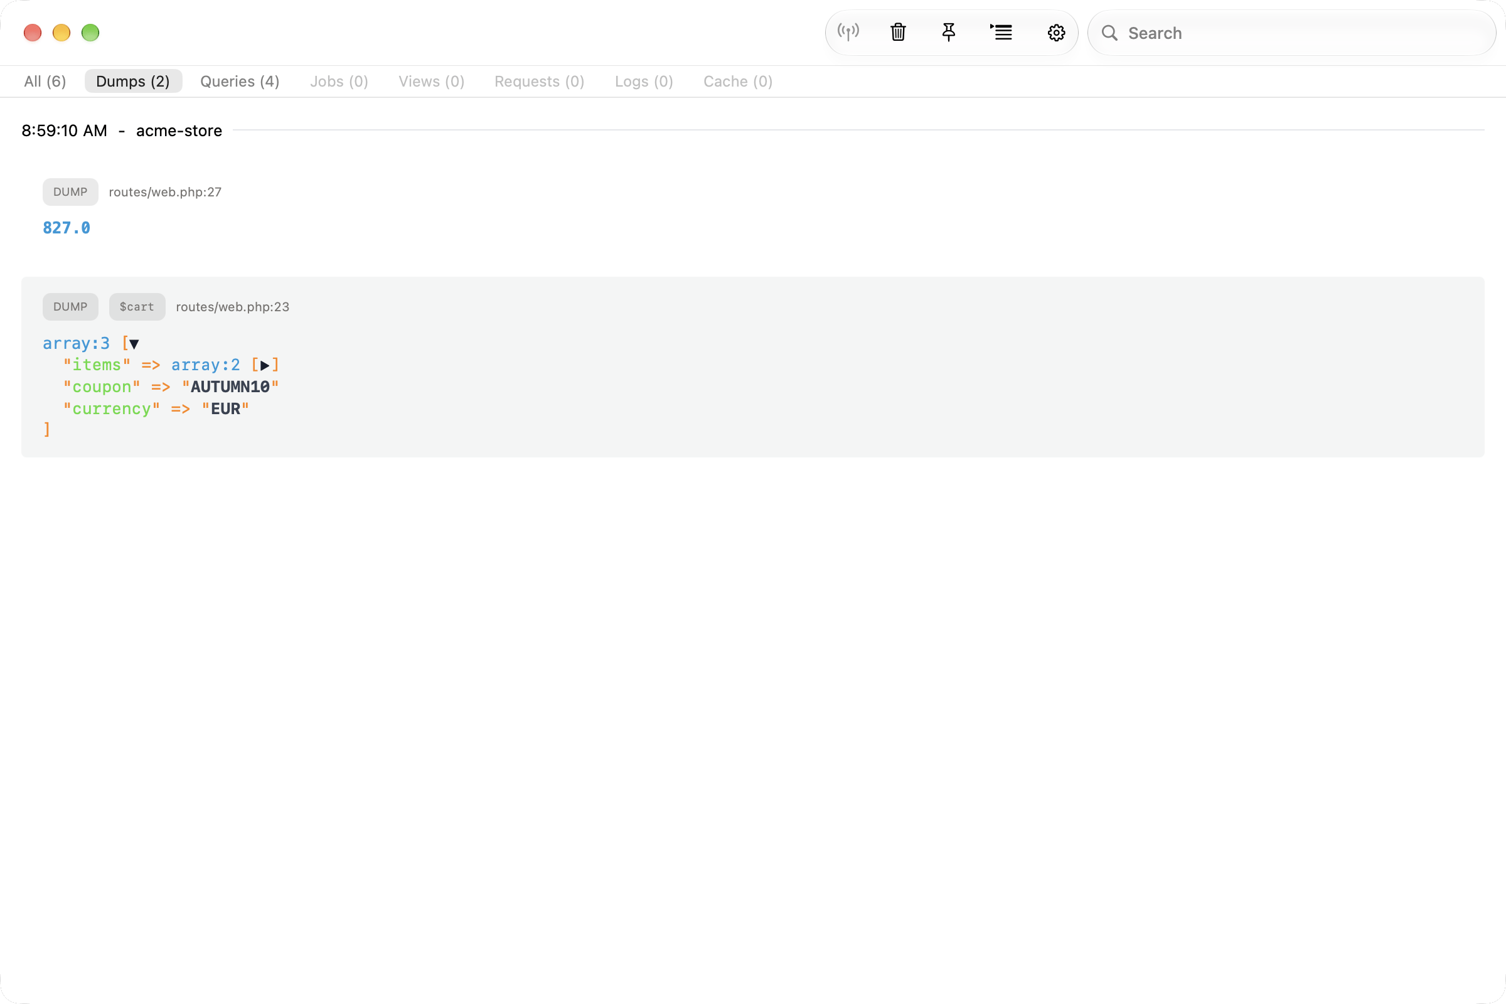Click DUMP badge next to routes/web.php:27
Viewport: 1506px width, 1004px height.
click(x=70, y=192)
